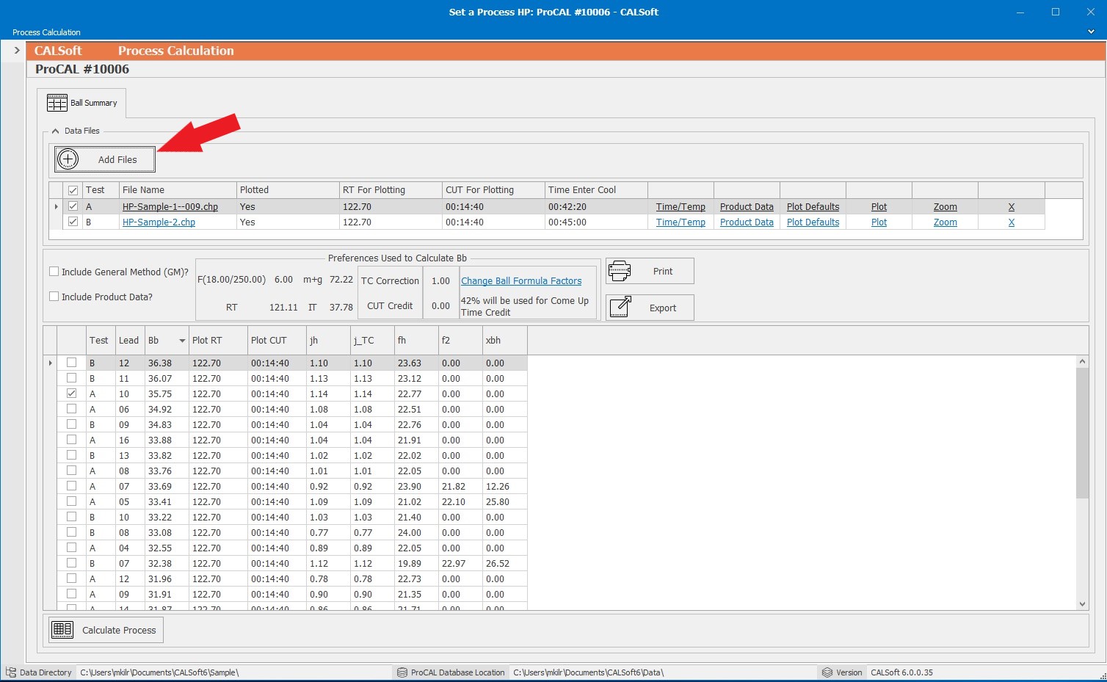Click the Calculate Process button
This screenshot has height=682, width=1107.
pos(106,630)
